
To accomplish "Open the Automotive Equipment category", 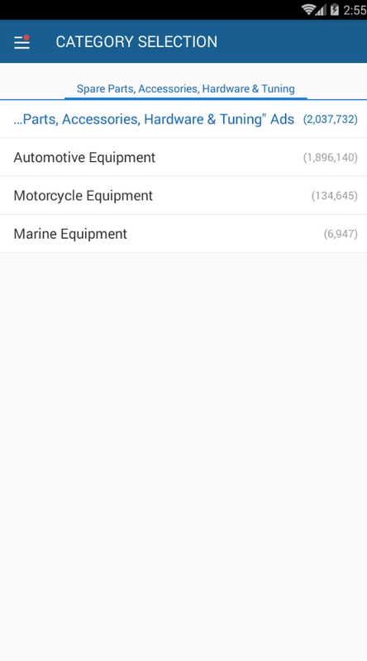I will (183, 157).
